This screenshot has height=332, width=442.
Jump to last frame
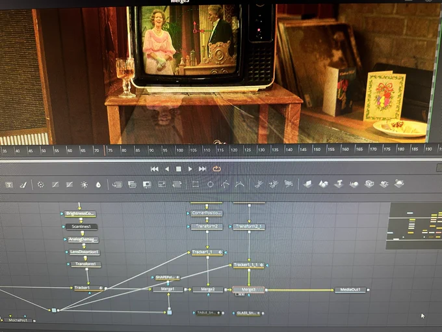pos(202,169)
